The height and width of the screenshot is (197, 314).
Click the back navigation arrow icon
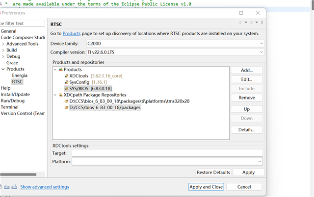pyautogui.click(x=241, y=23)
